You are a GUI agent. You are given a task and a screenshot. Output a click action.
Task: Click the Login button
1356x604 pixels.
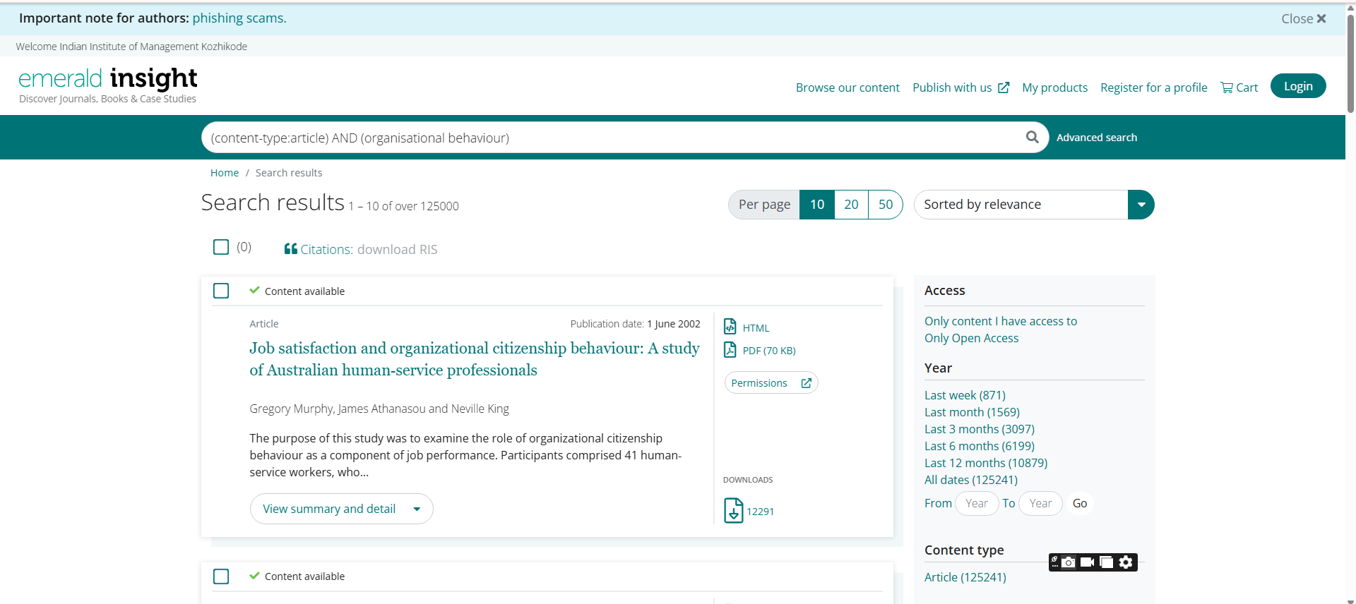[1297, 86]
